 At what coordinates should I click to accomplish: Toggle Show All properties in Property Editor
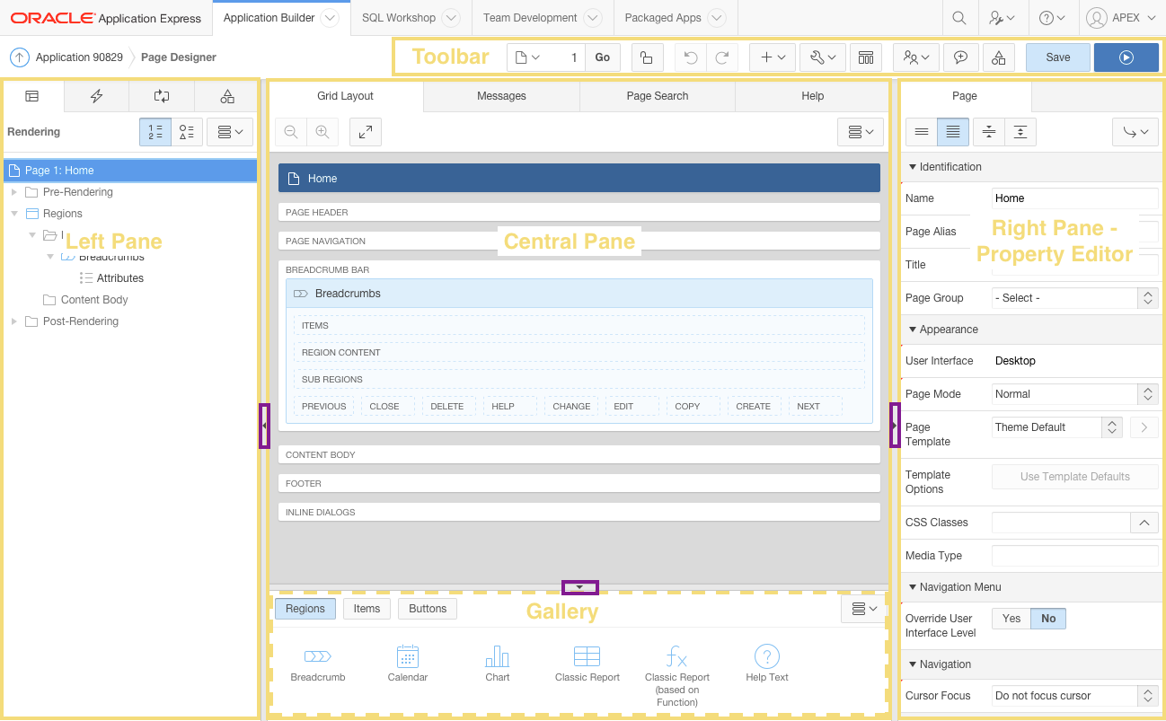tap(952, 132)
